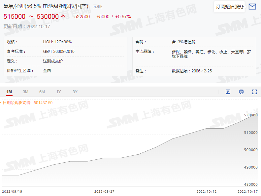This screenshot has height=196, width=261.
Task: Open the 订阅短信服务 subscription button
Action: tap(230, 7)
